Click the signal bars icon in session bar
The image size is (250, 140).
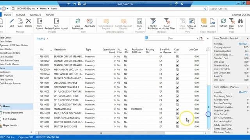coord(85,4)
